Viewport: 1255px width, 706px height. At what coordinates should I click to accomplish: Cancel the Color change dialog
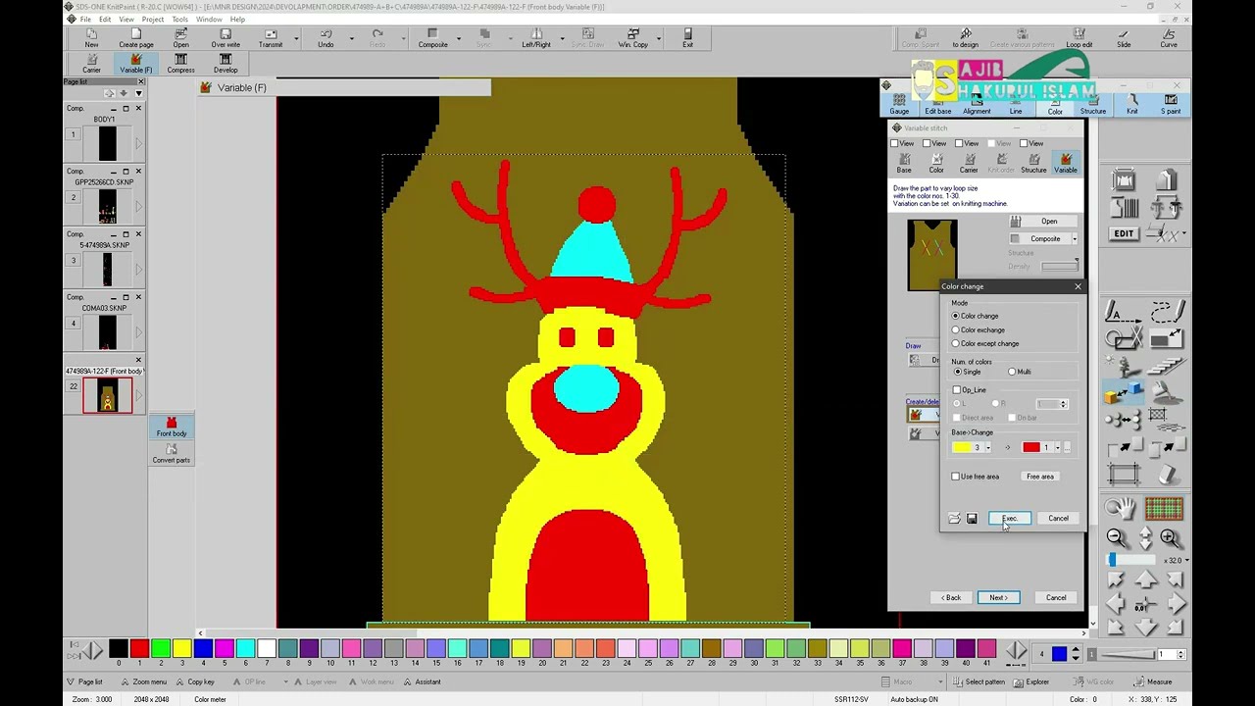(x=1058, y=519)
